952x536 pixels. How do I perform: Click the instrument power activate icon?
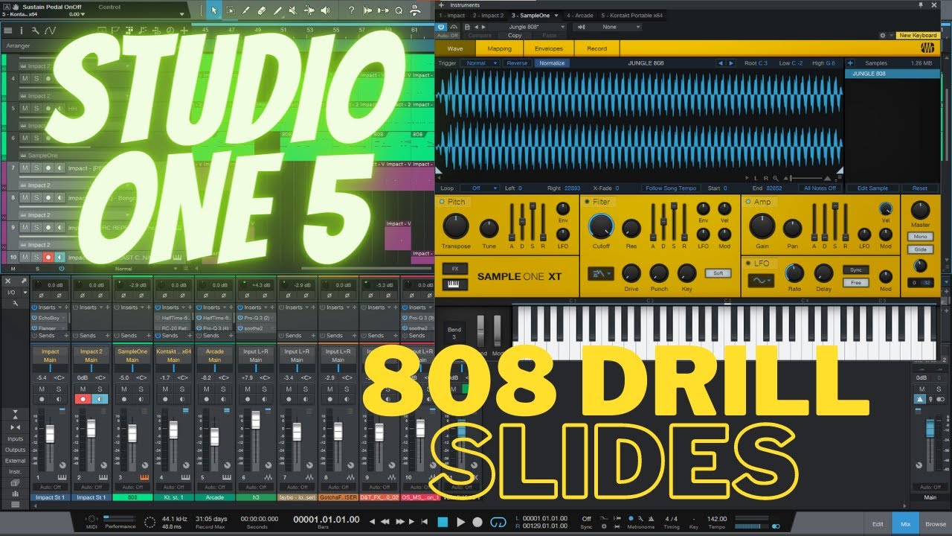coord(441,27)
